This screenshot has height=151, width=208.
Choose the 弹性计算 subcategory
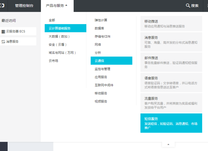(x=112, y=20)
